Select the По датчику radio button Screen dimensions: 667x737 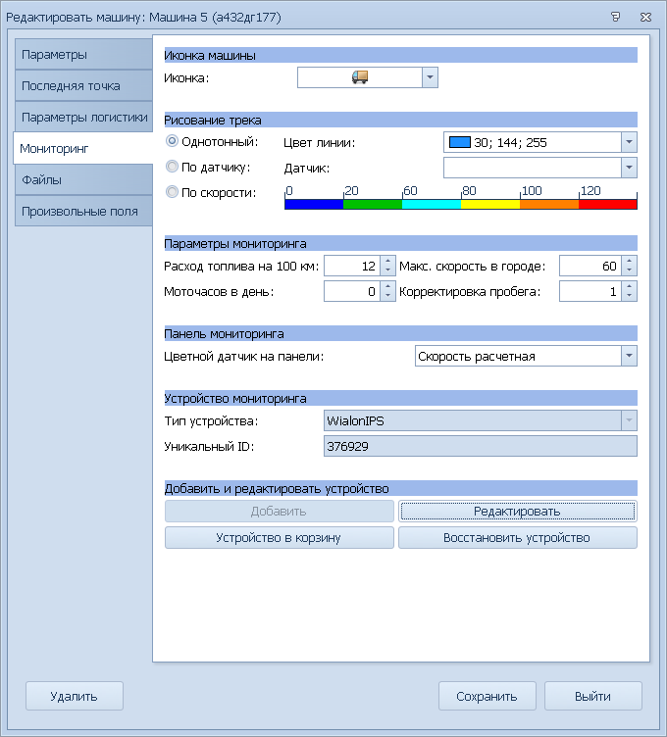pyautogui.click(x=173, y=167)
